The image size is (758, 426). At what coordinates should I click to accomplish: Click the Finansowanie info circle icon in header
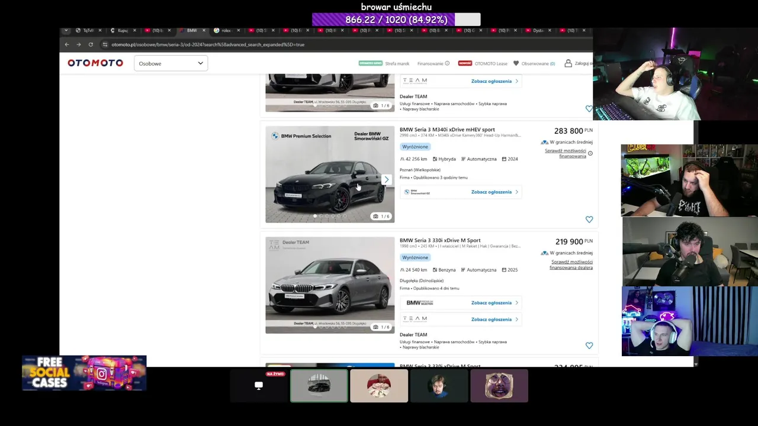pyautogui.click(x=447, y=63)
